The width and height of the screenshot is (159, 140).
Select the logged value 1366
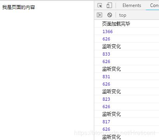[x=107, y=31]
